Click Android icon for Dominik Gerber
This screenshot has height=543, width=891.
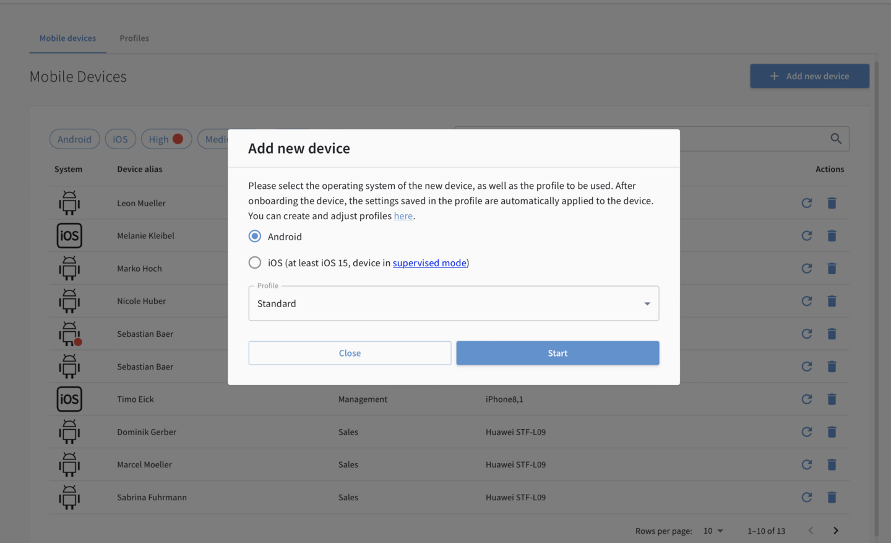pos(69,432)
